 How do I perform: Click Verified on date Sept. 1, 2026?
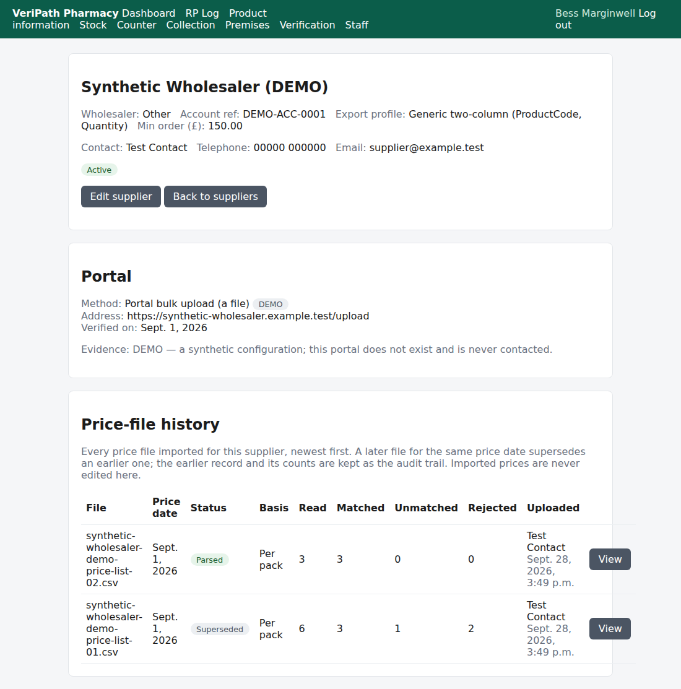tap(174, 328)
